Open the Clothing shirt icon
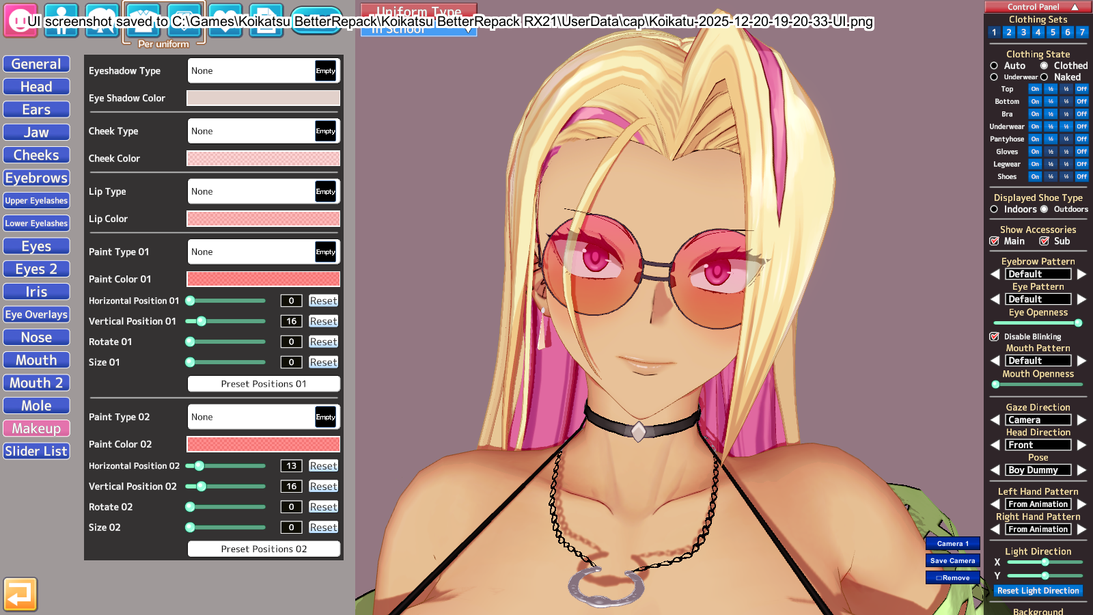Viewport: 1093px width, 615px height. pos(143,20)
